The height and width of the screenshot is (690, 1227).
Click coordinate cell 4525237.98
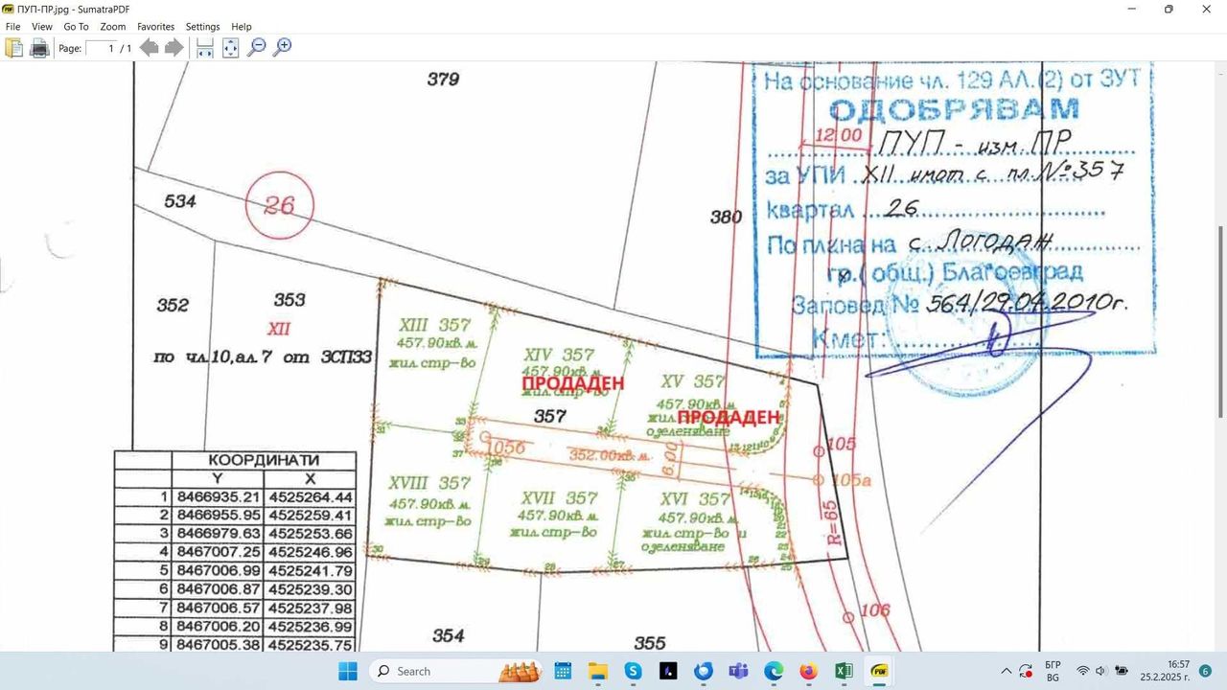click(311, 609)
